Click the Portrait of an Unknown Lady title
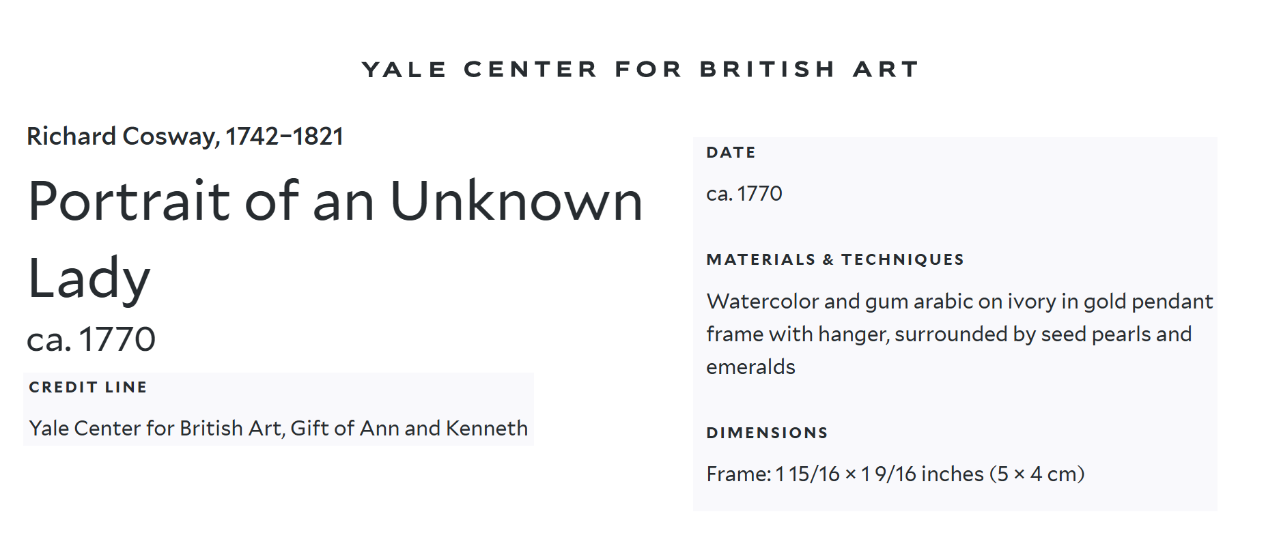 click(335, 202)
